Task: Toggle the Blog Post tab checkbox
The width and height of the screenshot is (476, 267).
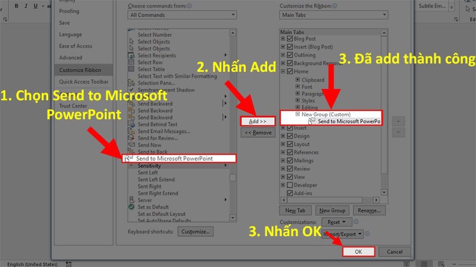Action: tap(290, 39)
